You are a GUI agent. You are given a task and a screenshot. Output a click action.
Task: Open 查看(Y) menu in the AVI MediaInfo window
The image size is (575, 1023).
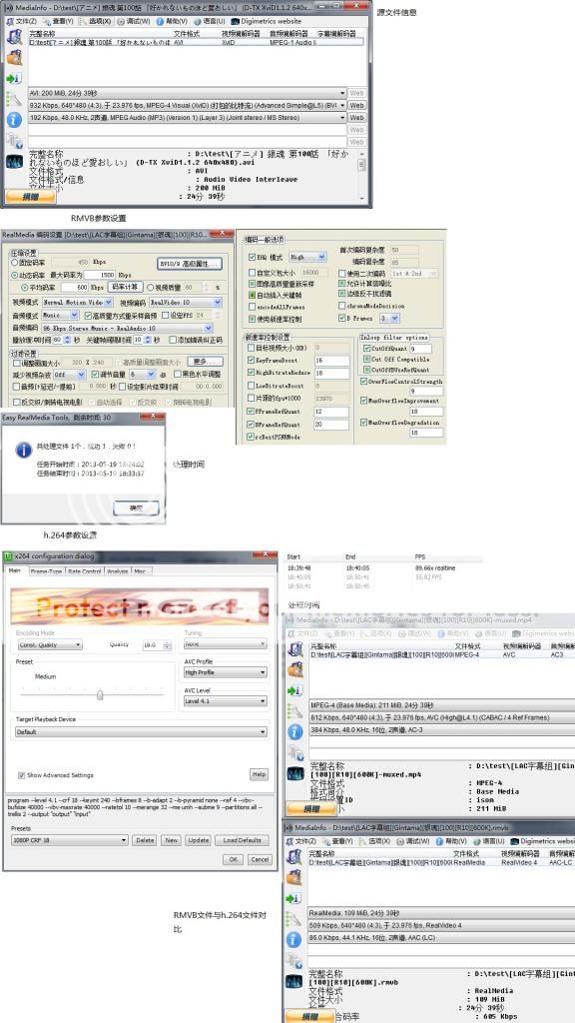click(x=58, y=21)
